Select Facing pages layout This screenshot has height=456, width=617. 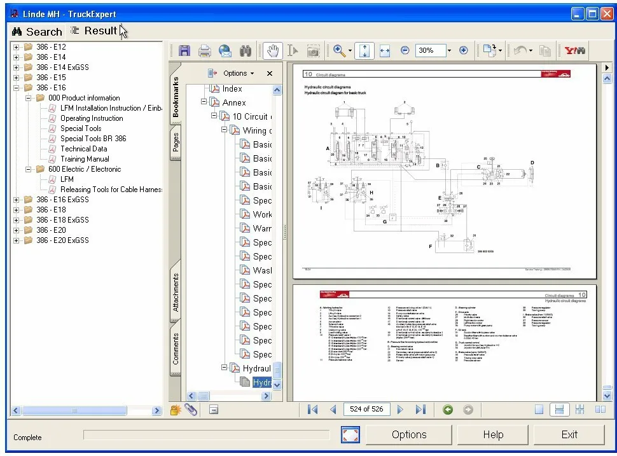pos(600,410)
